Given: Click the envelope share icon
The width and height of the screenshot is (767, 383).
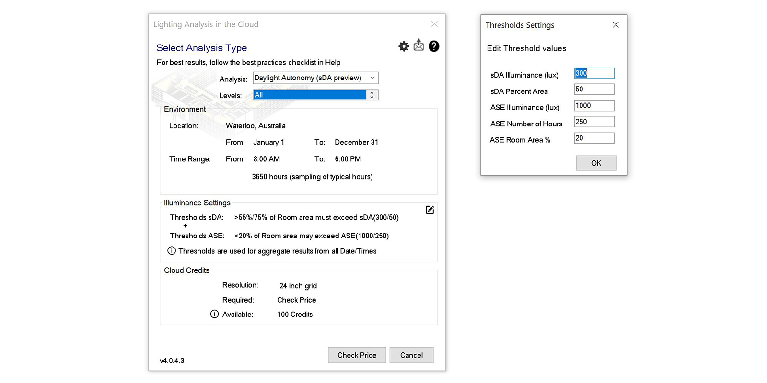Looking at the screenshot, I should [x=418, y=45].
